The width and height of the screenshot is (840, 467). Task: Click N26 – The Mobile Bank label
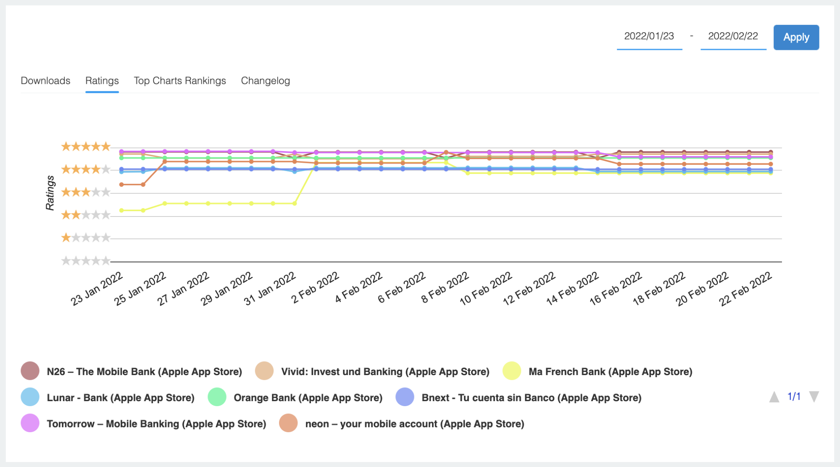(x=144, y=371)
